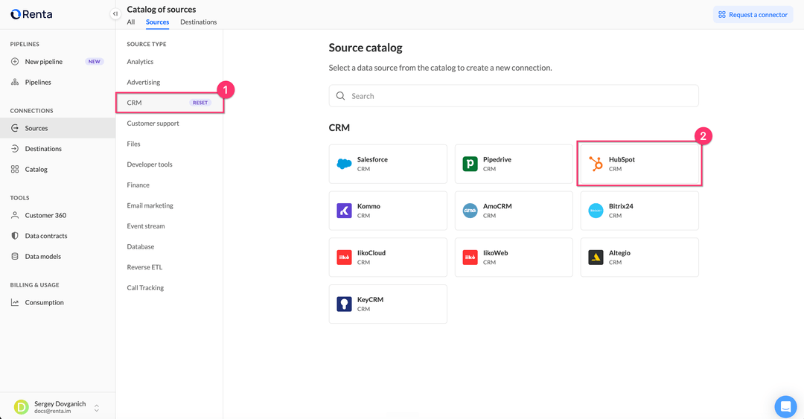Click the Bitrix24 name text

click(x=621, y=206)
